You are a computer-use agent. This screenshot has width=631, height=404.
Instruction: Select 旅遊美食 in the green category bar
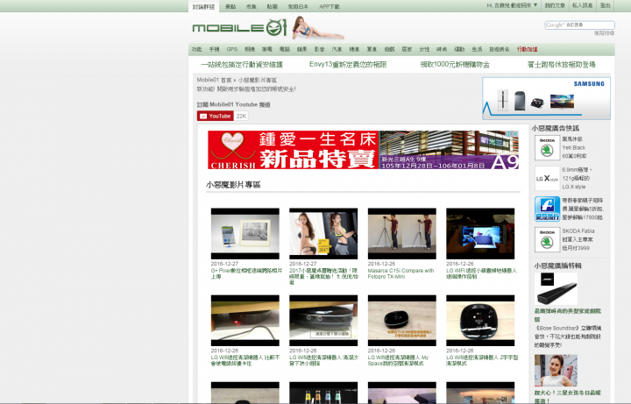(x=499, y=49)
